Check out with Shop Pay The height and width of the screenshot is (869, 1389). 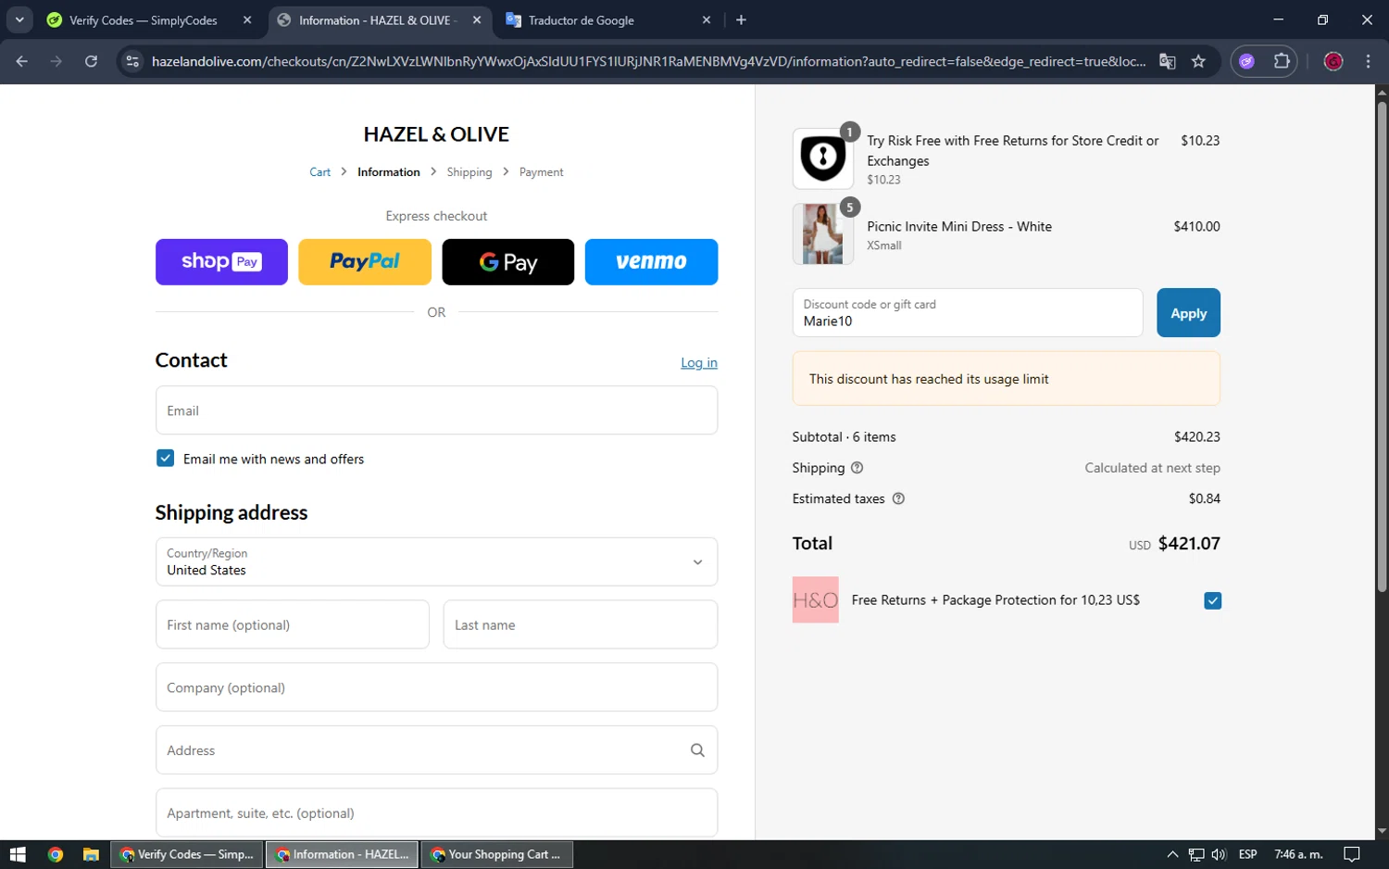221,262
